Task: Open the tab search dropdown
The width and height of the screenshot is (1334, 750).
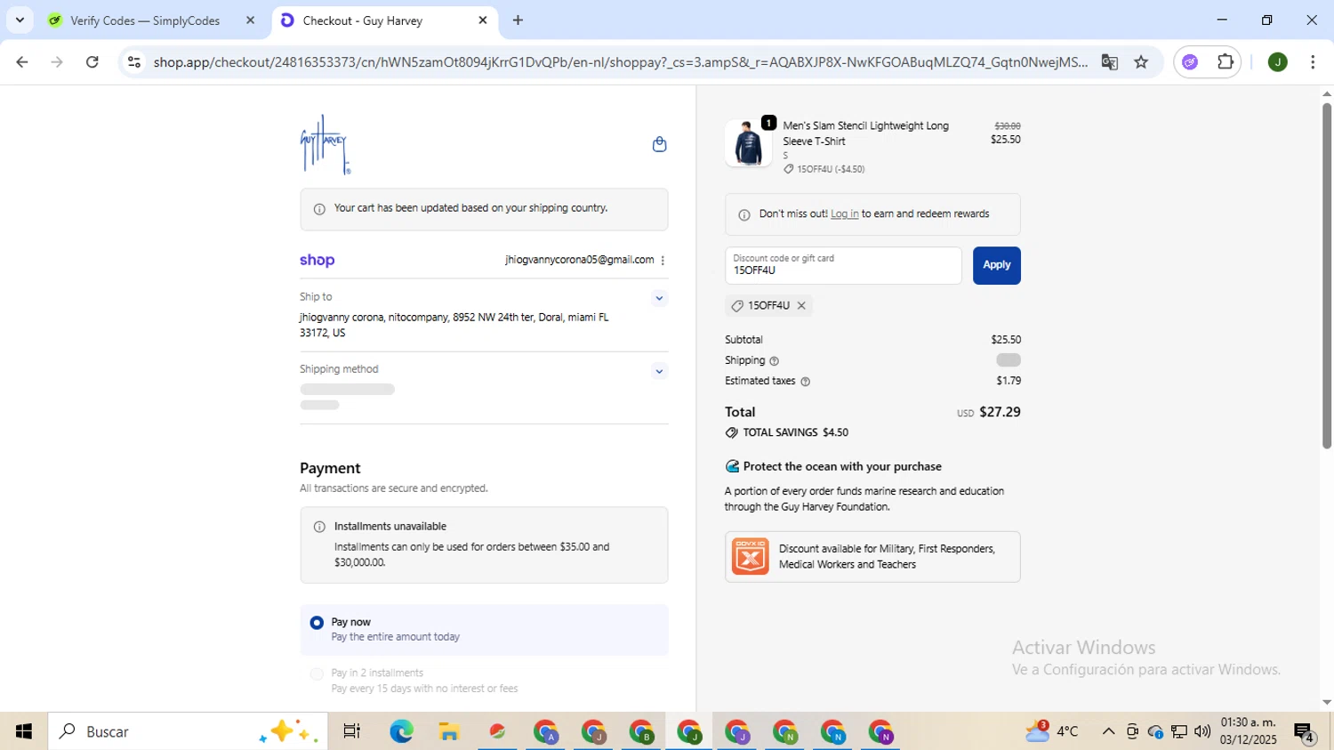Action: [20, 20]
